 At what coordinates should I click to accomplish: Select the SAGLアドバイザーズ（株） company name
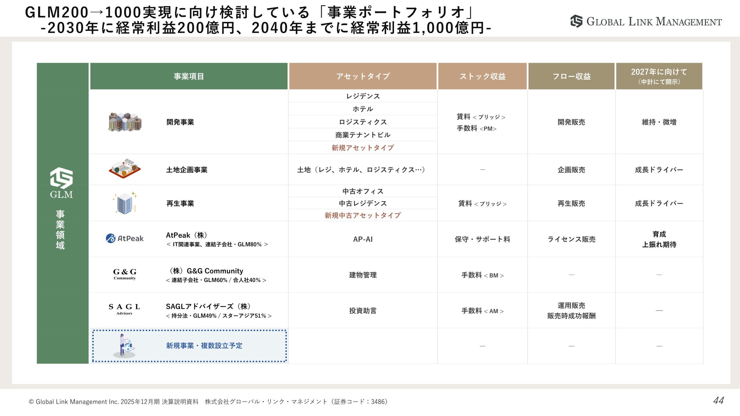[x=208, y=306]
